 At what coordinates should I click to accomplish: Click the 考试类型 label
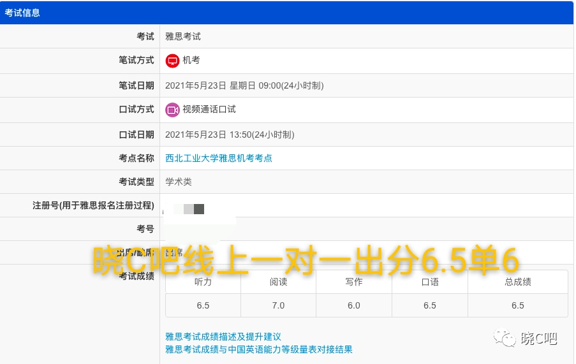(x=137, y=182)
